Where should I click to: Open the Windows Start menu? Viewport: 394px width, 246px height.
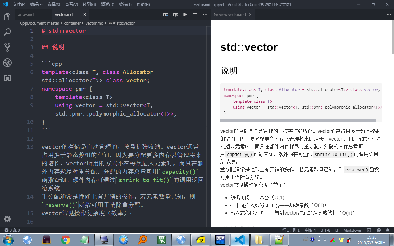tap(8, 240)
